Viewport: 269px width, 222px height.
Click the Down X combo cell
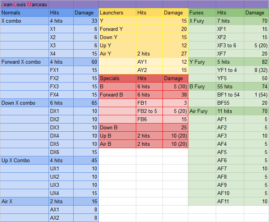point(24,103)
